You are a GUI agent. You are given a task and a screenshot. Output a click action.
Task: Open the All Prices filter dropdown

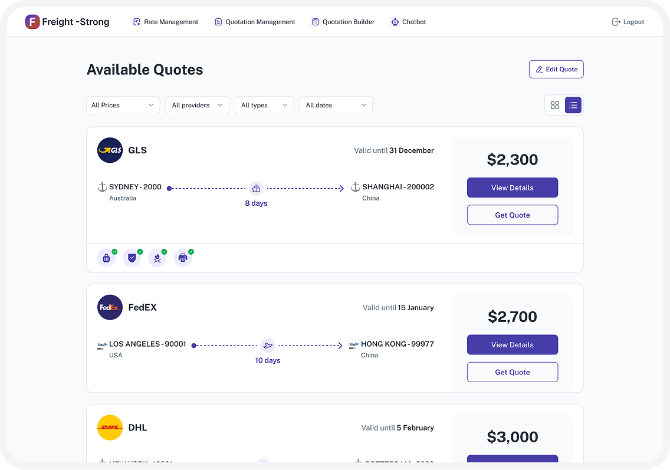123,105
